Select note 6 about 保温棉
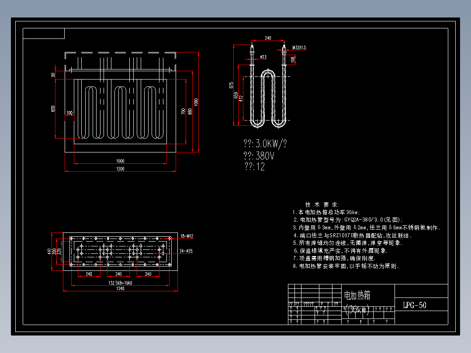 [341, 251]
